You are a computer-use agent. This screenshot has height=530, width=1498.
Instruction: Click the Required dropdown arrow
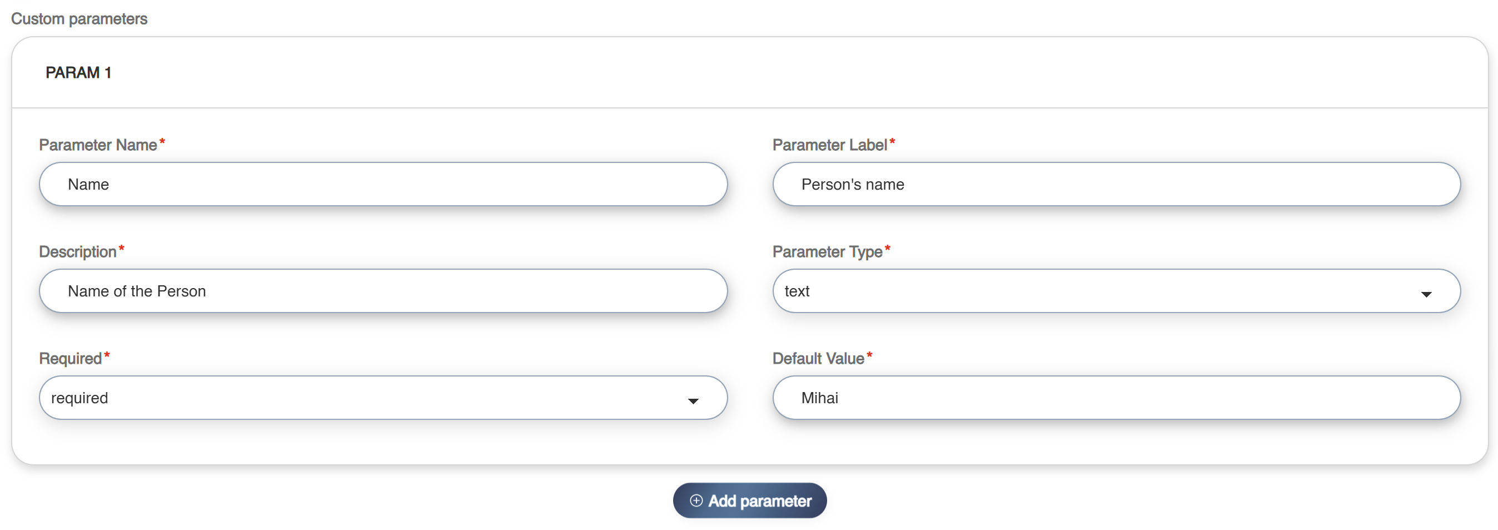(693, 400)
